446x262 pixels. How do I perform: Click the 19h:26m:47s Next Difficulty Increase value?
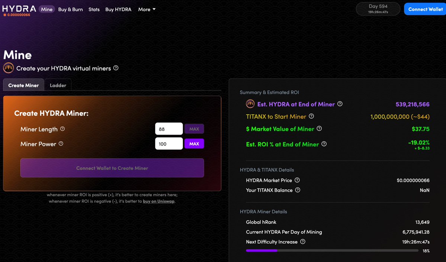(x=416, y=242)
